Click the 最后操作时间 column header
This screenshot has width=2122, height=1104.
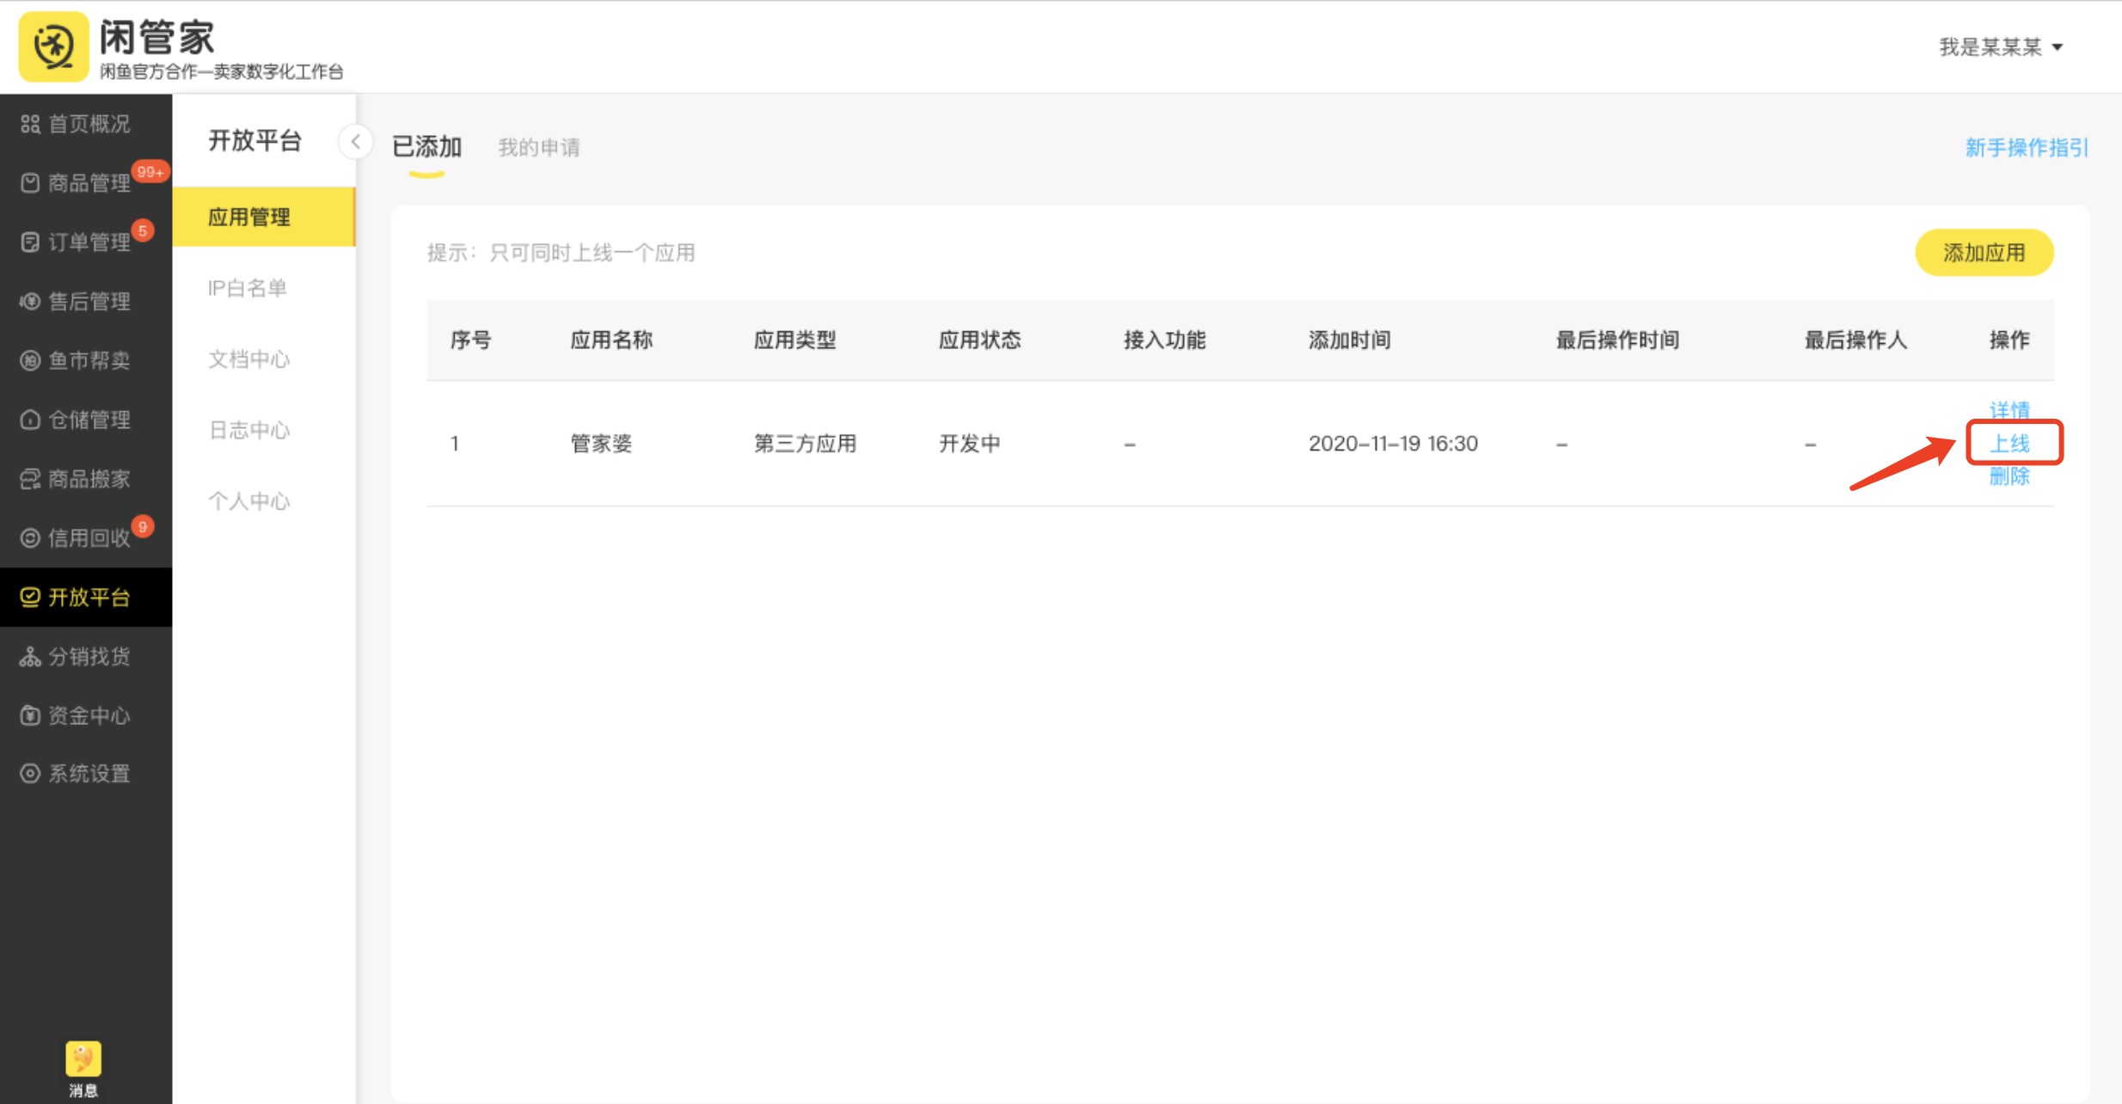pos(1617,340)
